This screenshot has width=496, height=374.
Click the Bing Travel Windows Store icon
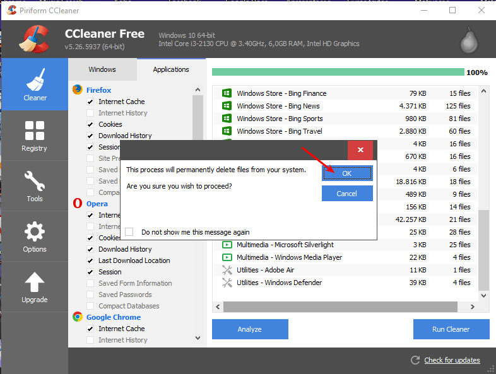(x=227, y=131)
